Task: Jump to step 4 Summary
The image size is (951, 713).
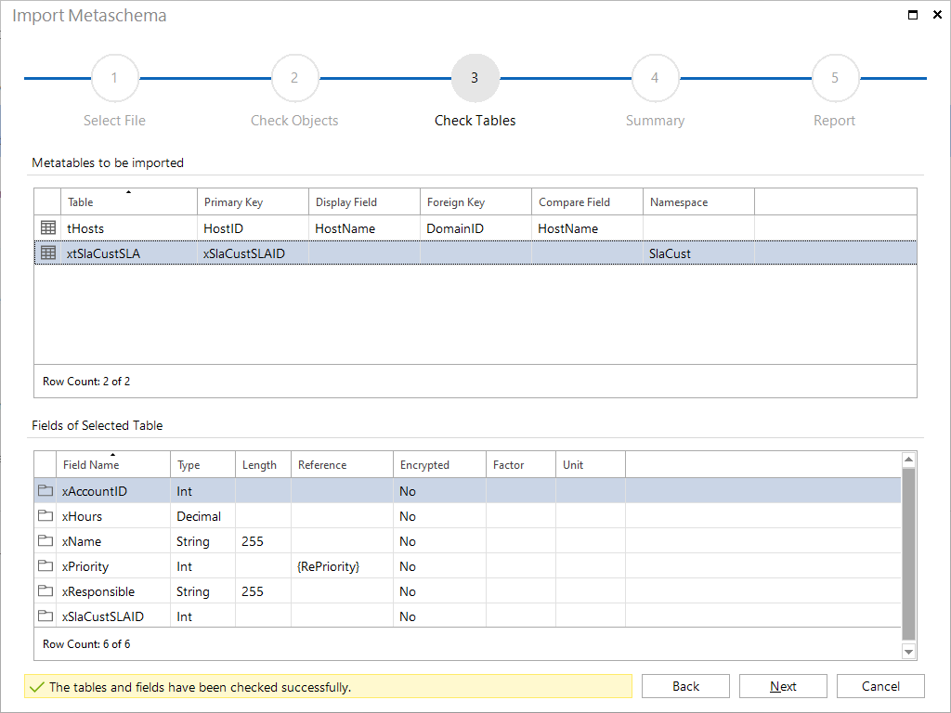Action: tap(655, 78)
